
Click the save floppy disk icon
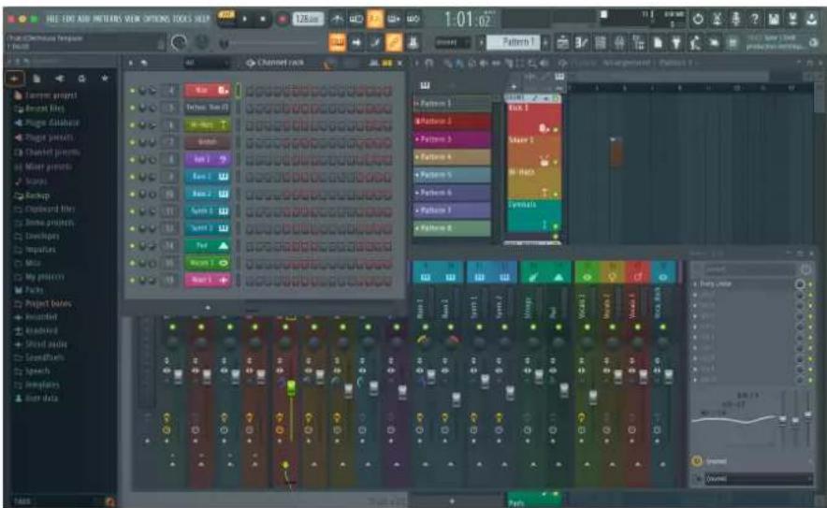coord(774,20)
